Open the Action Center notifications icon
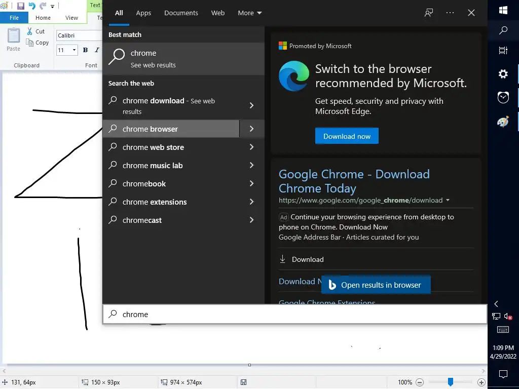This screenshot has height=389, width=519. point(503,374)
